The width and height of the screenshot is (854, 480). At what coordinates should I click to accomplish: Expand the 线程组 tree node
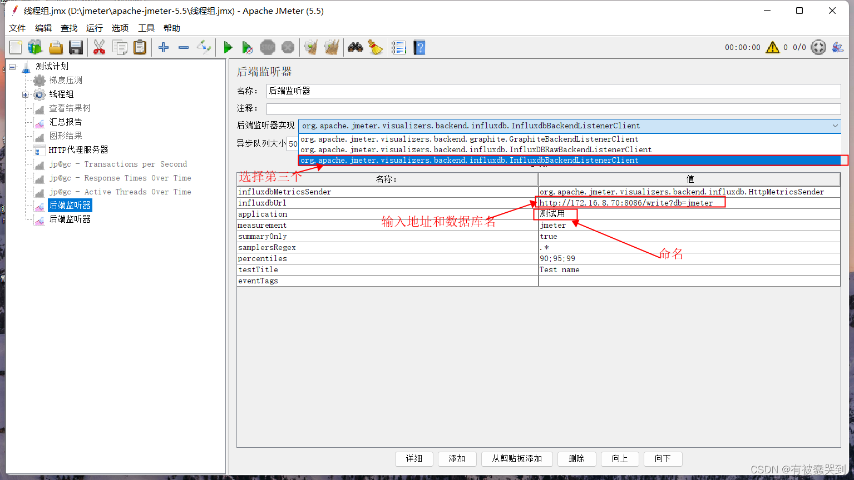point(25,94)
